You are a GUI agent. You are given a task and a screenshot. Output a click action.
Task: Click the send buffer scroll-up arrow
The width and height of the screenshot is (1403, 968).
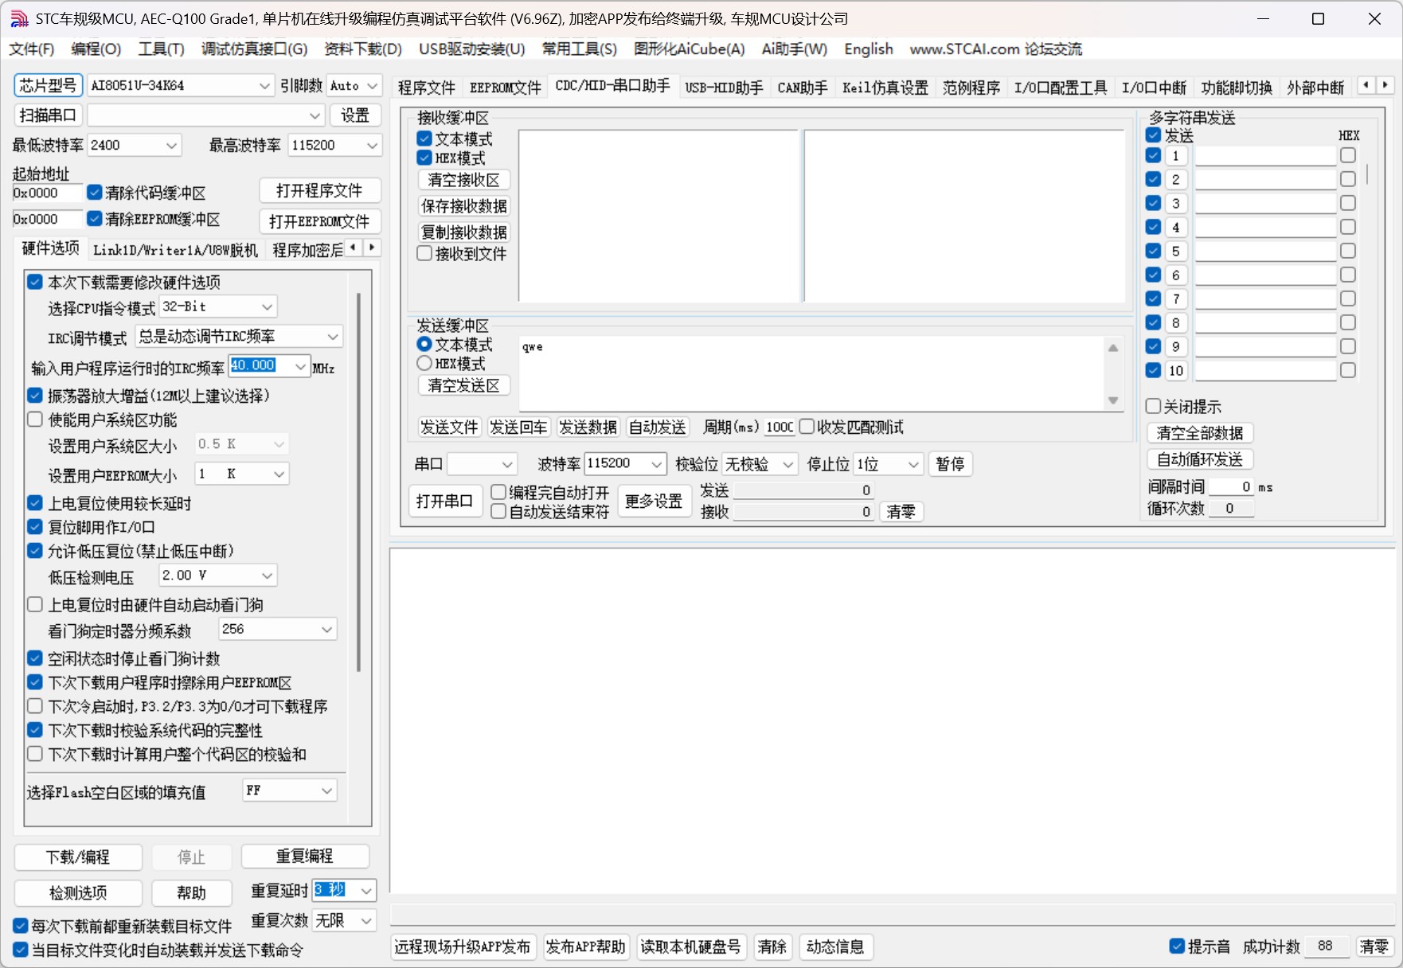click(1113, 347)
